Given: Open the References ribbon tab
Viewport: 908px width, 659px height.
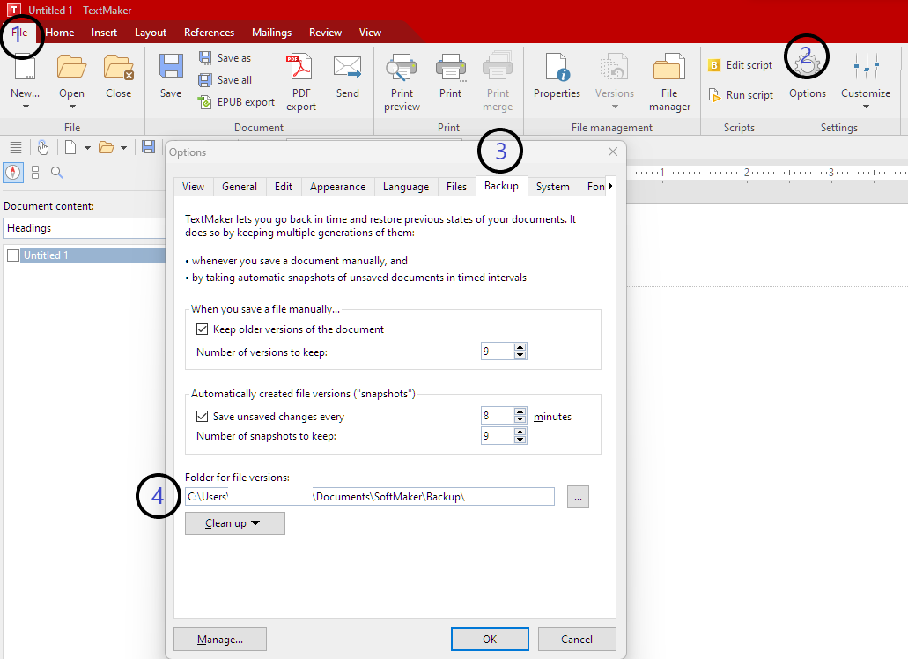Looking at the screenshot, I should coord(209,33).
